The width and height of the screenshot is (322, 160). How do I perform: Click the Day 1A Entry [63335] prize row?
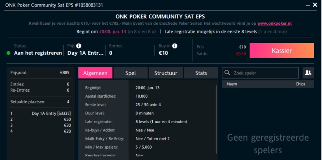[40, 113]
